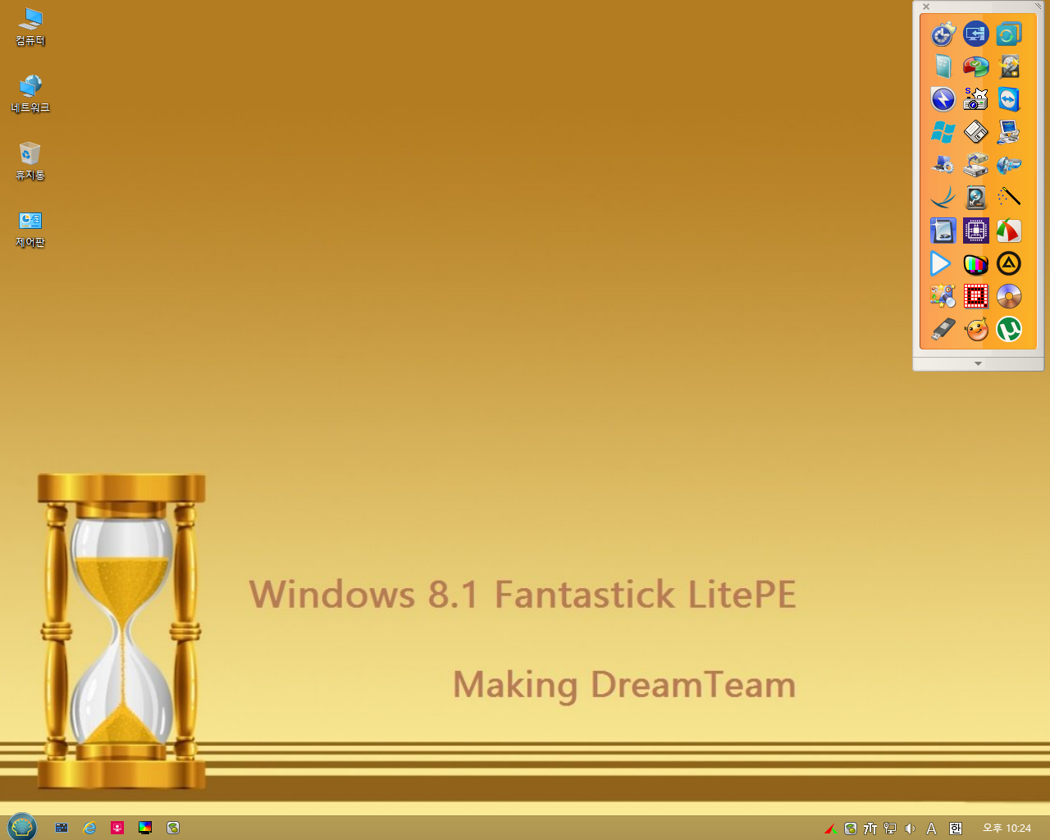Launch the TeamViewer icon
The image size is (1050, 840).
pos(1008,99)
